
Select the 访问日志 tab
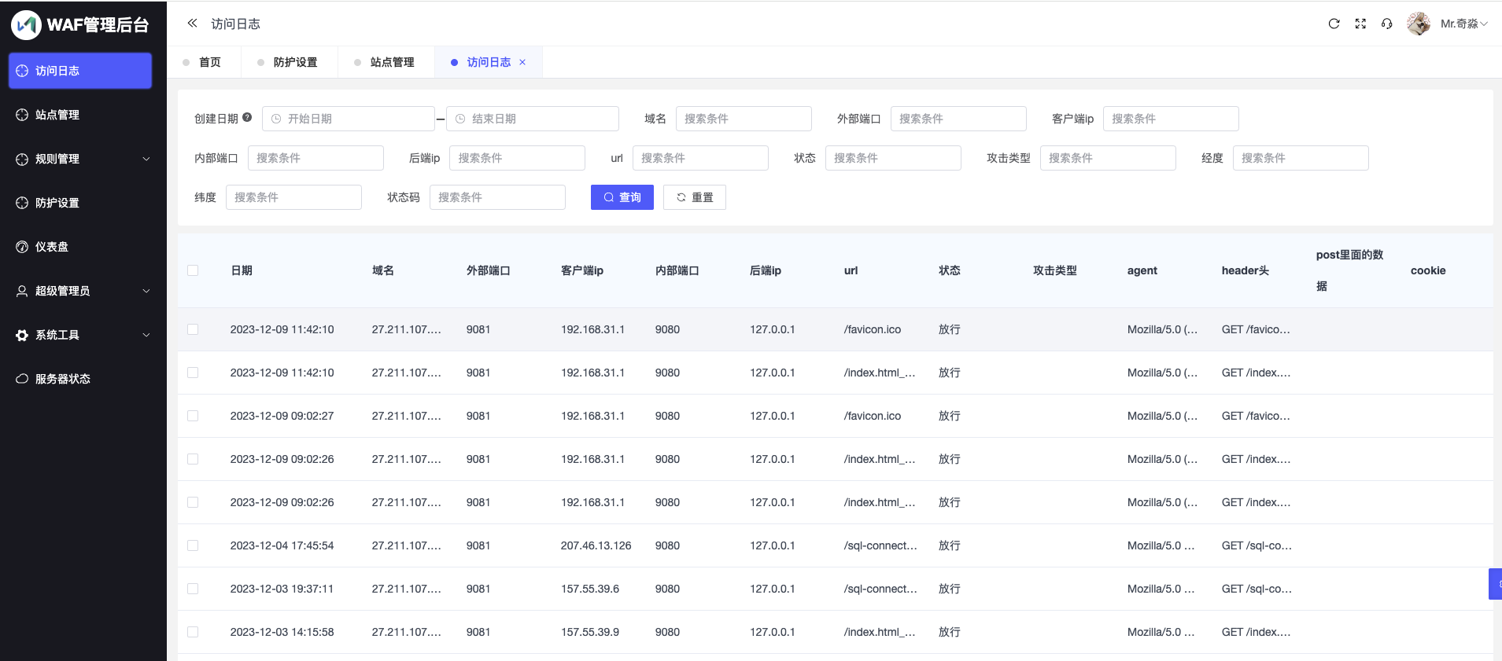point(489,62)
